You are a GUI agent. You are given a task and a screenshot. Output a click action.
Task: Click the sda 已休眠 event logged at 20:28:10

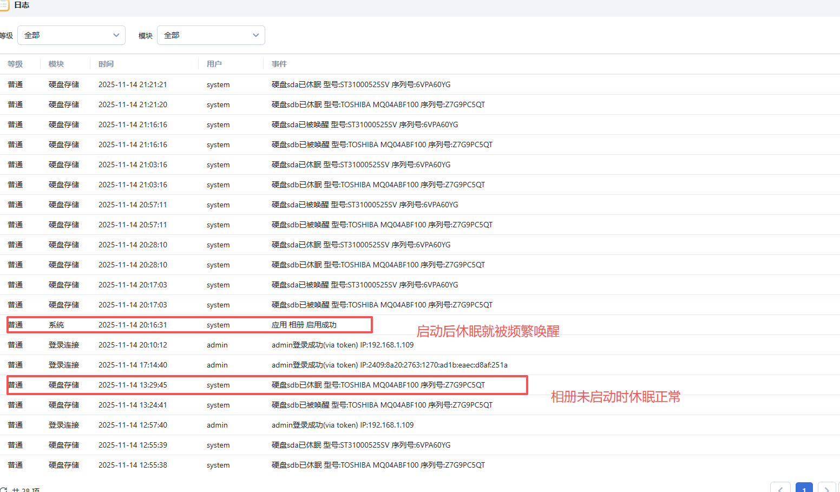[361, 245]
